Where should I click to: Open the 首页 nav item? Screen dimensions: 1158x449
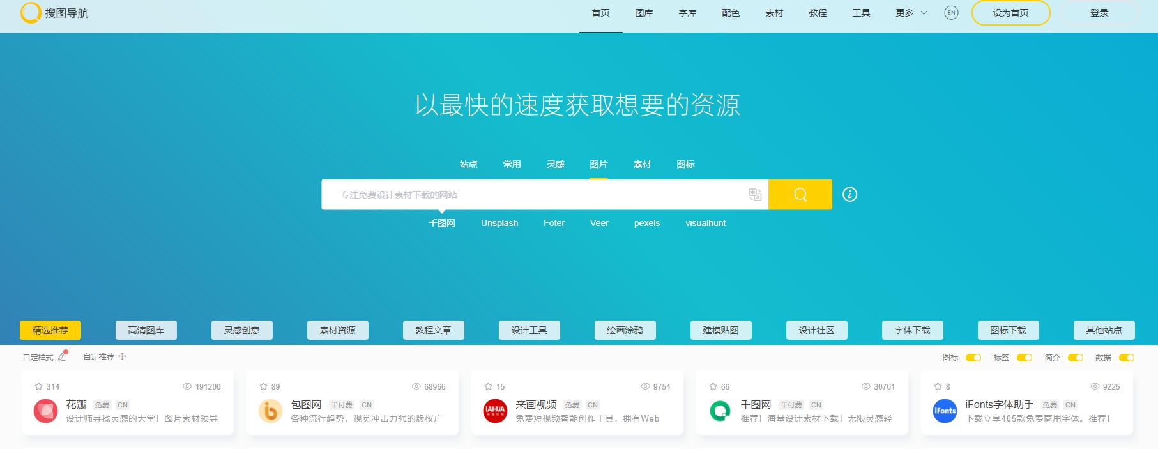pos(601,13)
